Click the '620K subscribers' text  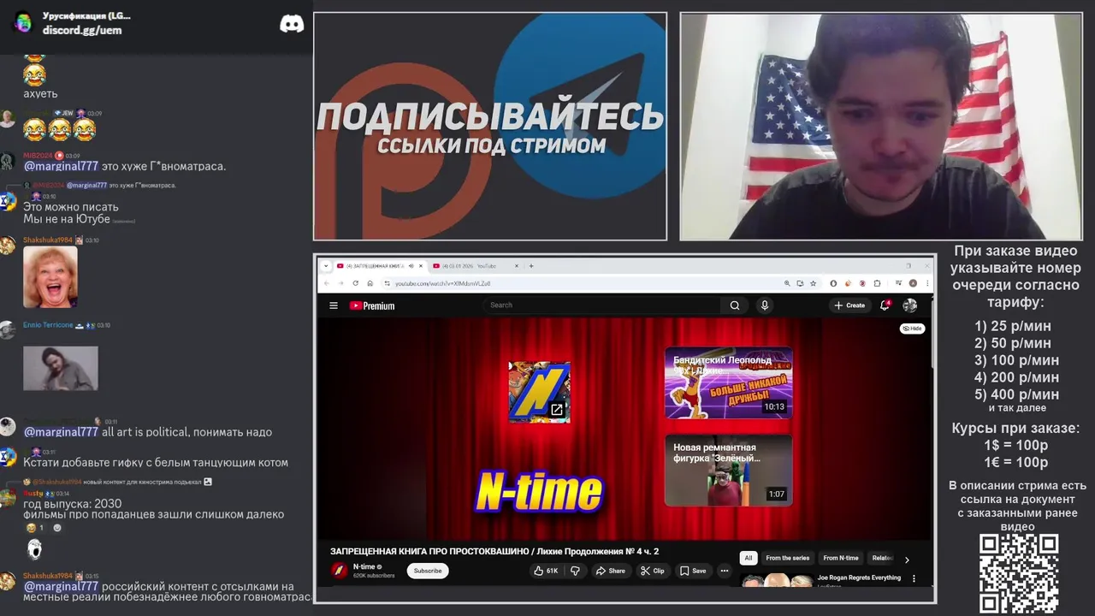374,576
